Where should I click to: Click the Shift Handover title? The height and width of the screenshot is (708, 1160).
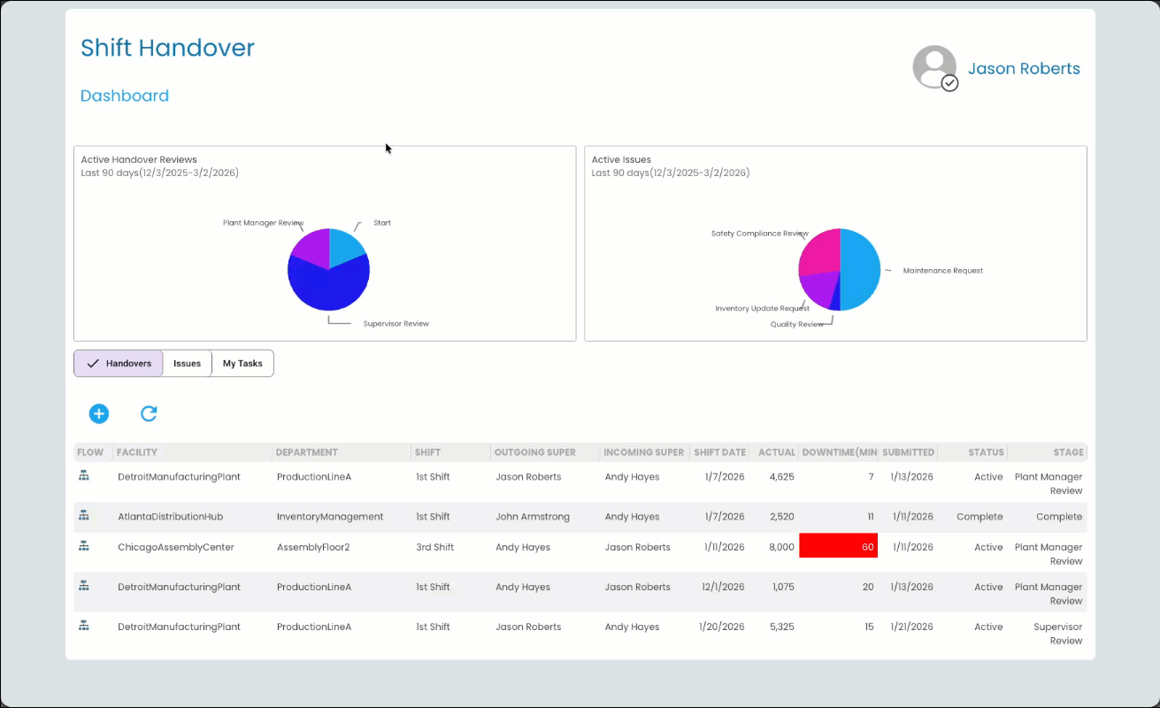[x=167, y=48]
